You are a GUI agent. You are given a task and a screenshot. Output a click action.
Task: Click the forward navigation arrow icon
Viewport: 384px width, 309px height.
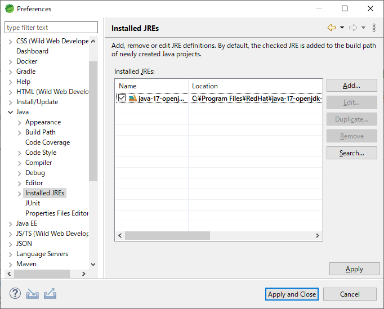[353, 28]
